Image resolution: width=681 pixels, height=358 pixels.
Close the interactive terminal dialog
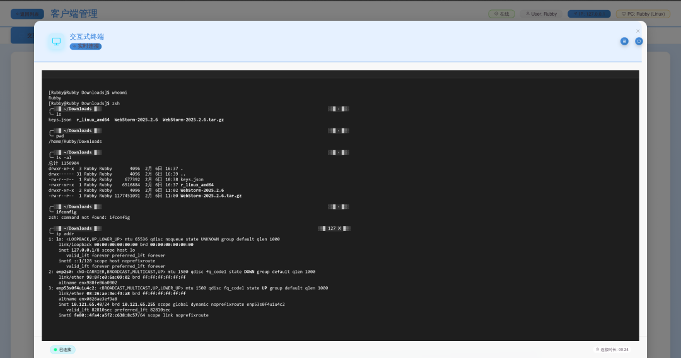(x=637, y=31)
